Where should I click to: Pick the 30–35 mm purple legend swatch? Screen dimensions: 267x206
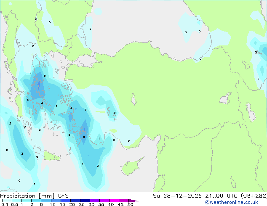pos(94,201)
